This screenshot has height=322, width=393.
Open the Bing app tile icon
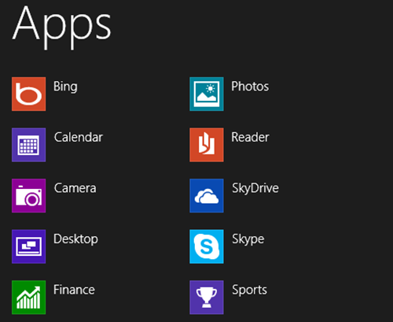[x=29, y=94]
